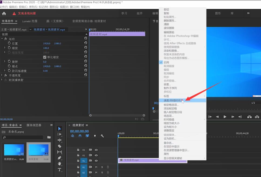Toggle Snap magnet in timeline
Viewport: 261px width, 177px height.
(80, 136)
